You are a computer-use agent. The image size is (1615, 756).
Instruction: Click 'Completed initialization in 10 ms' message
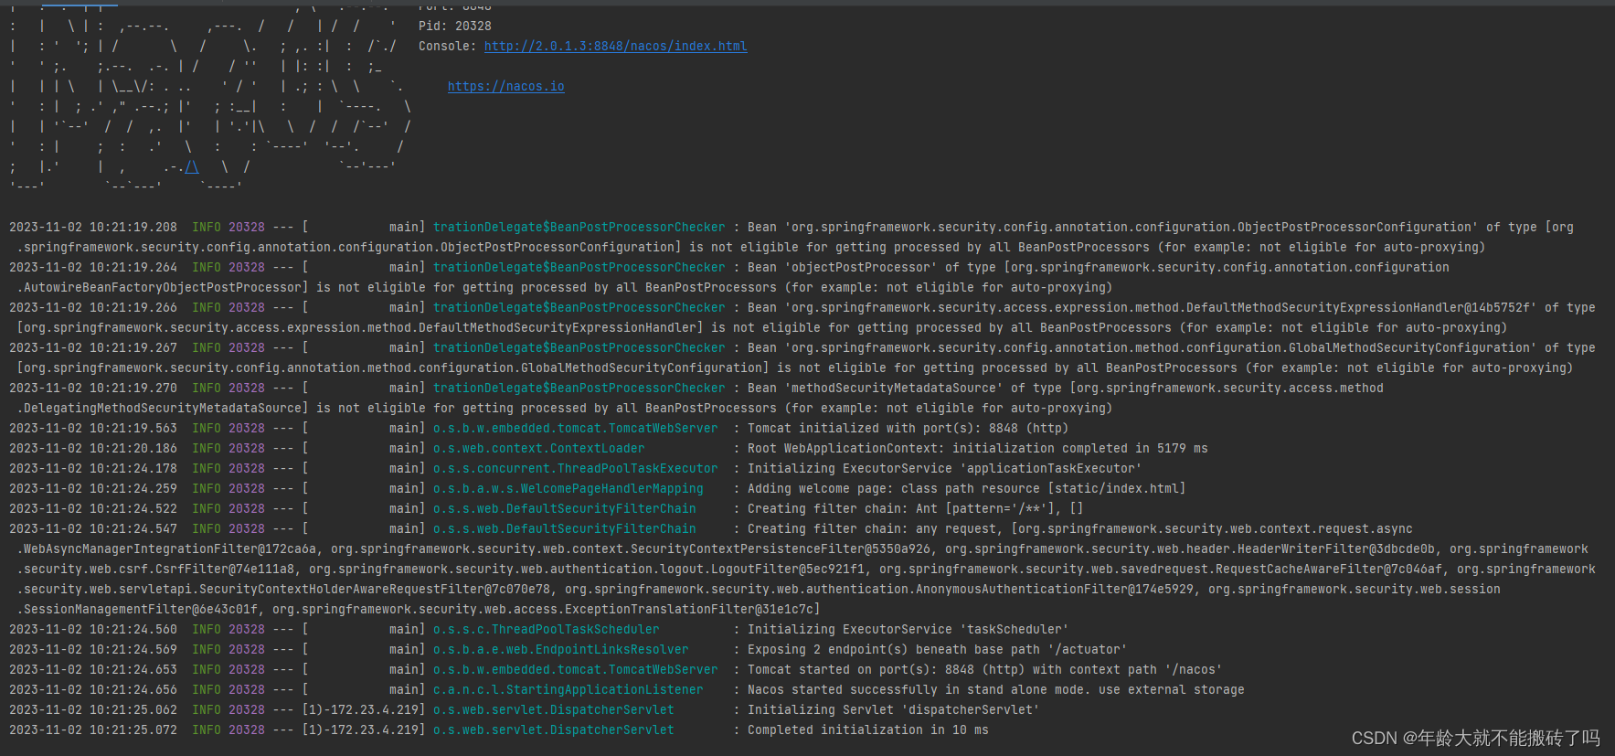[867, 729]
